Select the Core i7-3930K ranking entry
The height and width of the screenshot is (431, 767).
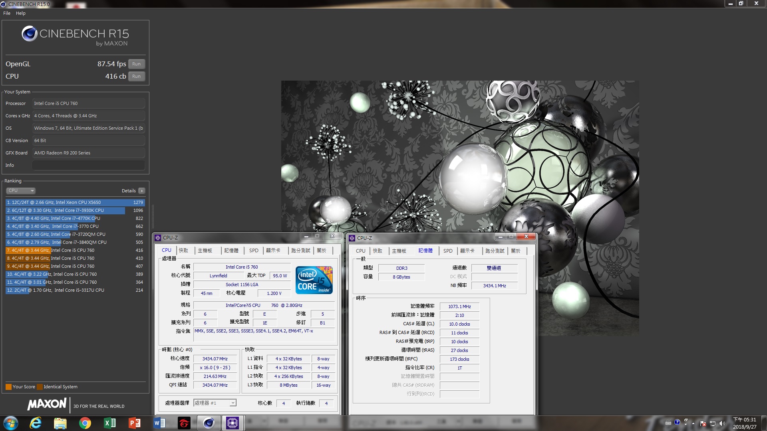pos(75,210)
